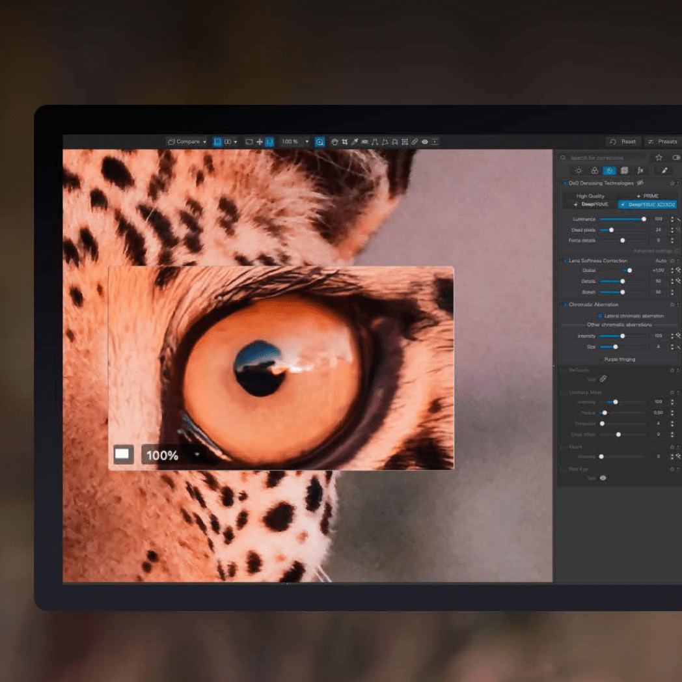Click the Luminance slider handle

(644, 219)
